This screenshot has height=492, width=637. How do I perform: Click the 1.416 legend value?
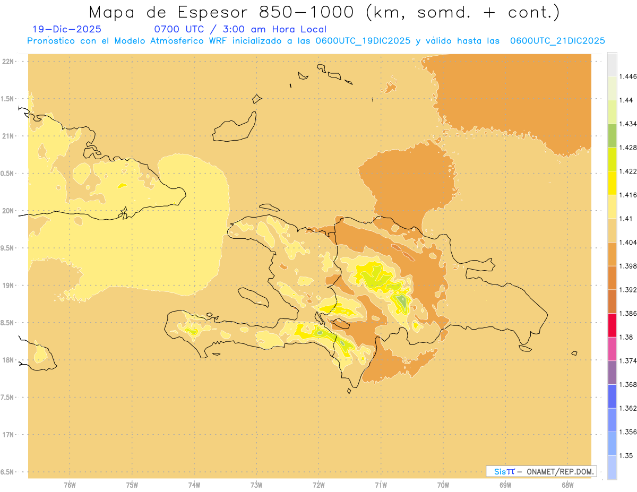[628, 195]
